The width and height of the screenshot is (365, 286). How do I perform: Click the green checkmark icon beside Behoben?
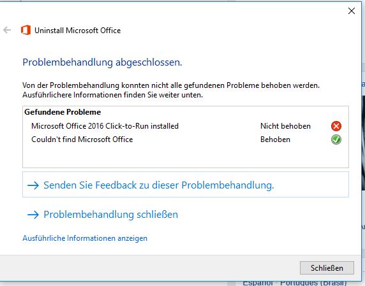(x=336, y=139)
